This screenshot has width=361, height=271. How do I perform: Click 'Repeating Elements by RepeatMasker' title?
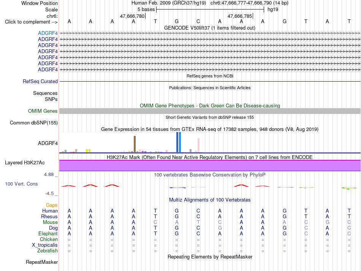pos(210,257)
